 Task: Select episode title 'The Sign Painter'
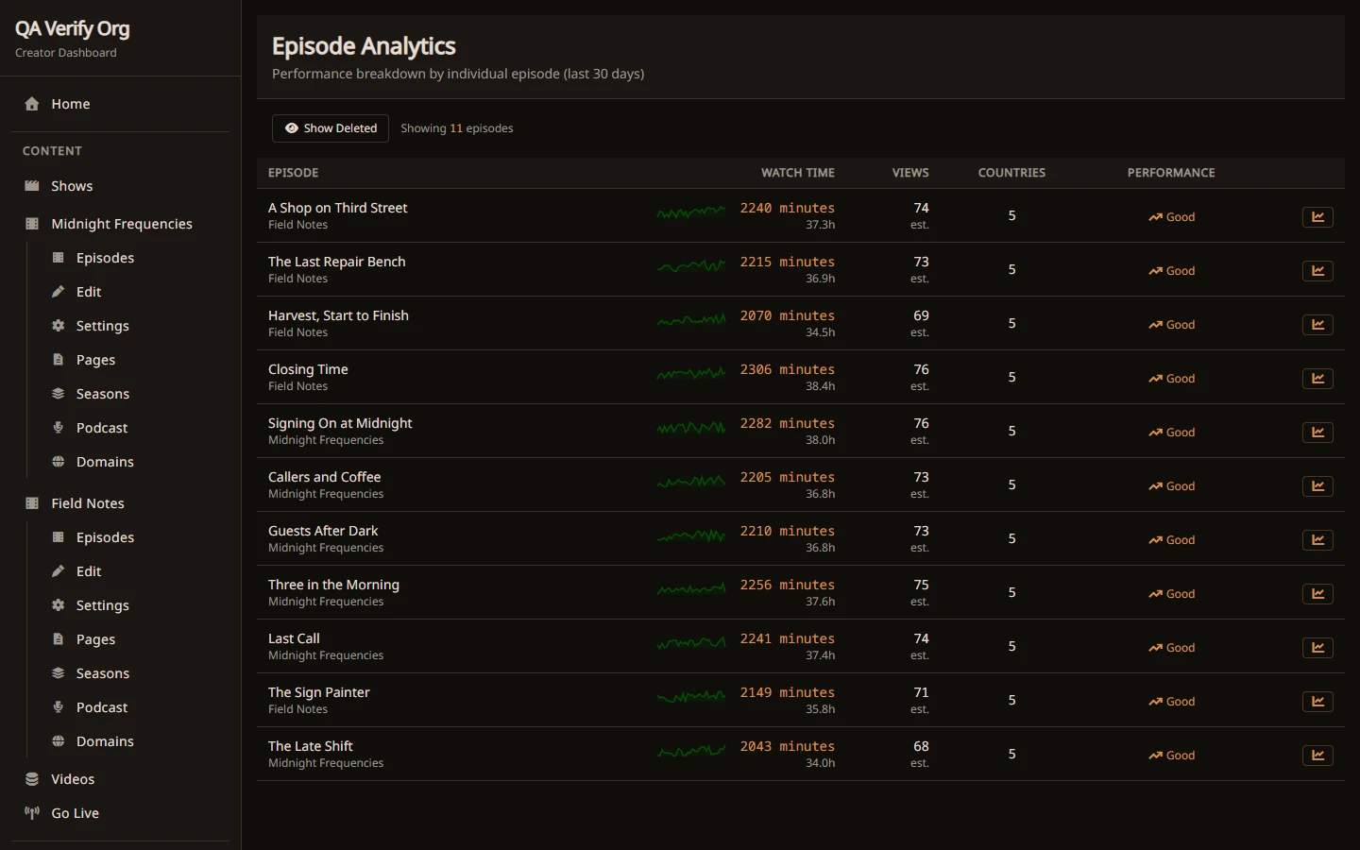tap(319, 692)
